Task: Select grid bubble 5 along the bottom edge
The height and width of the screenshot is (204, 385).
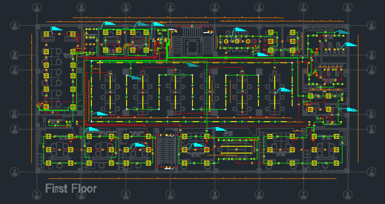Action: 215,195
